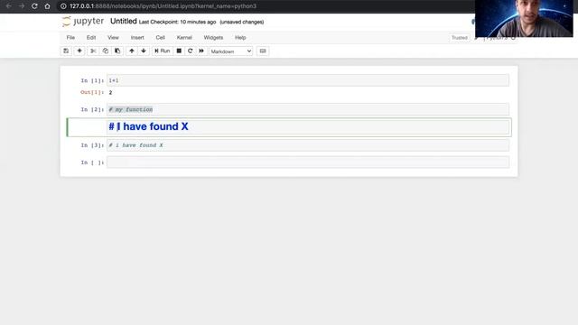Open the Markdown cell type dropdown

(231, 51)
